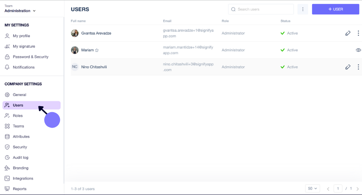Click the General gear icon
The image size is (362, 195).
click(7, 95)
